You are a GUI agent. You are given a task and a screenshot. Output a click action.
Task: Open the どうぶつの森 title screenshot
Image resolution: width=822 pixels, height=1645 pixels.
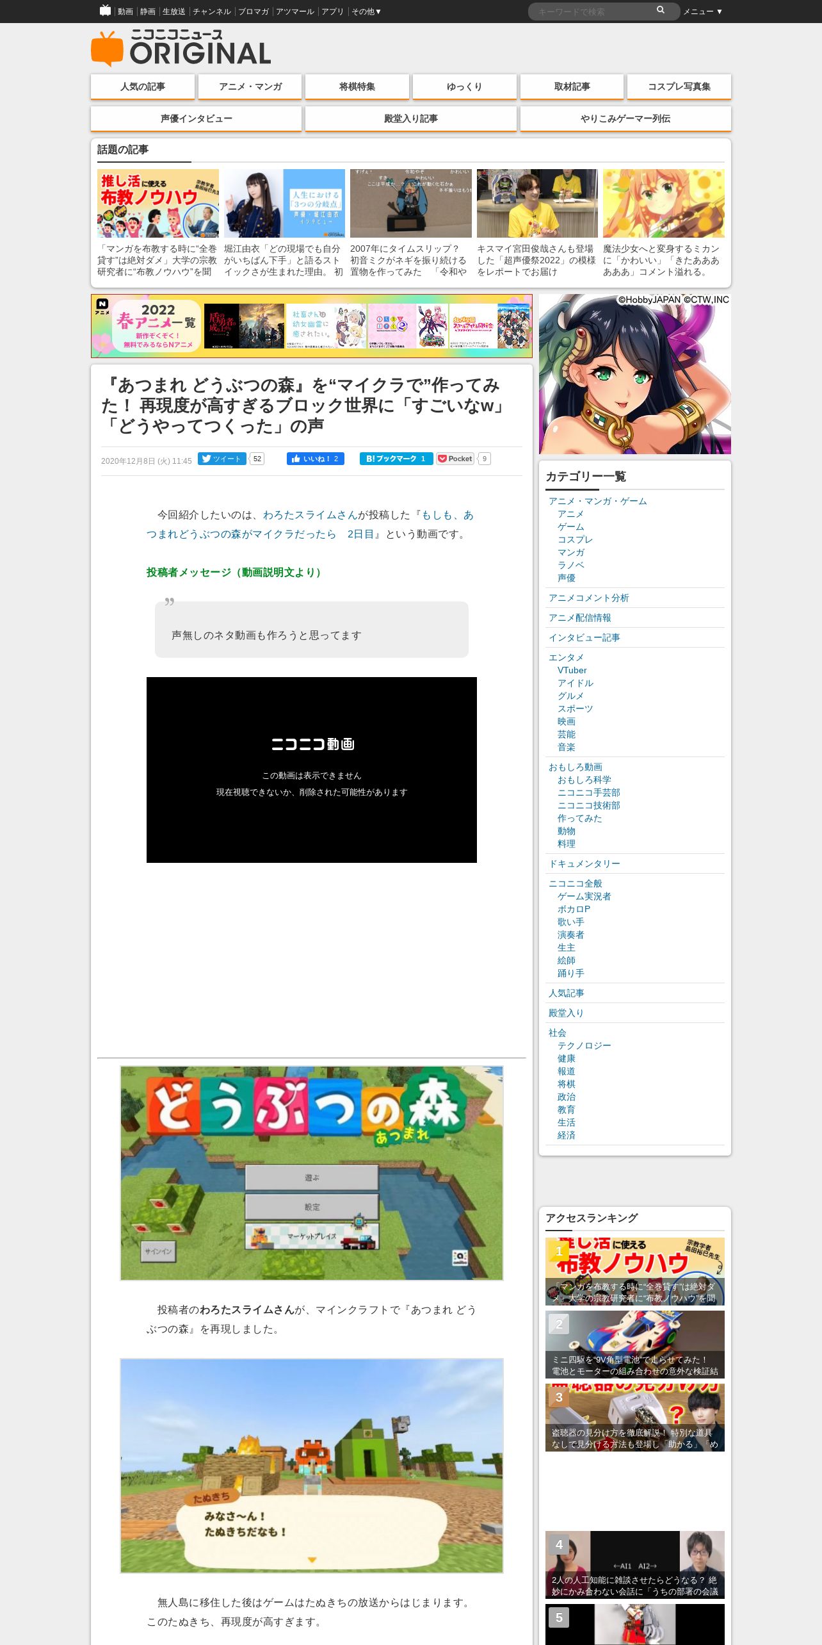pos(312,1174)
